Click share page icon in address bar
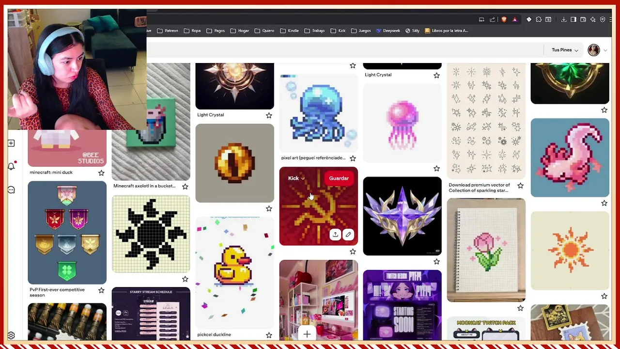Image resolution: width=620 pixels, height=349 pixels. click(493, 19)
